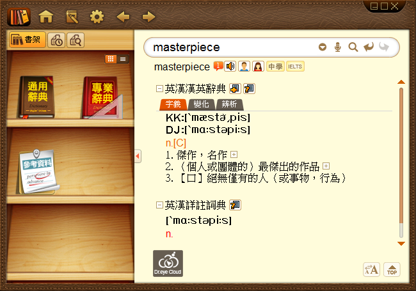The image size is (416, 291).
Task: Open the lookup history tab
Action: point(56,40)
